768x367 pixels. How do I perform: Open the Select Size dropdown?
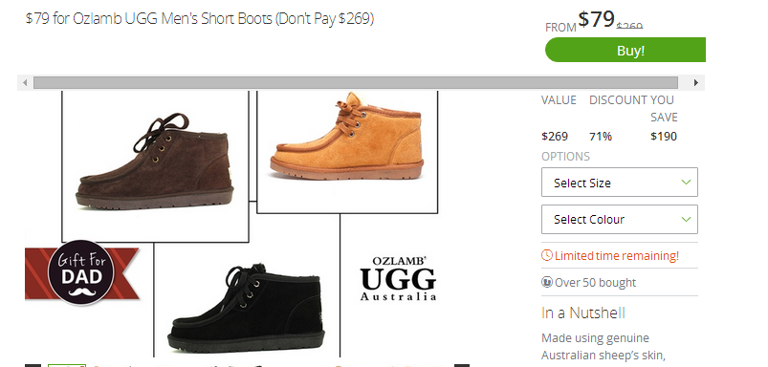[x=620, y=183]
